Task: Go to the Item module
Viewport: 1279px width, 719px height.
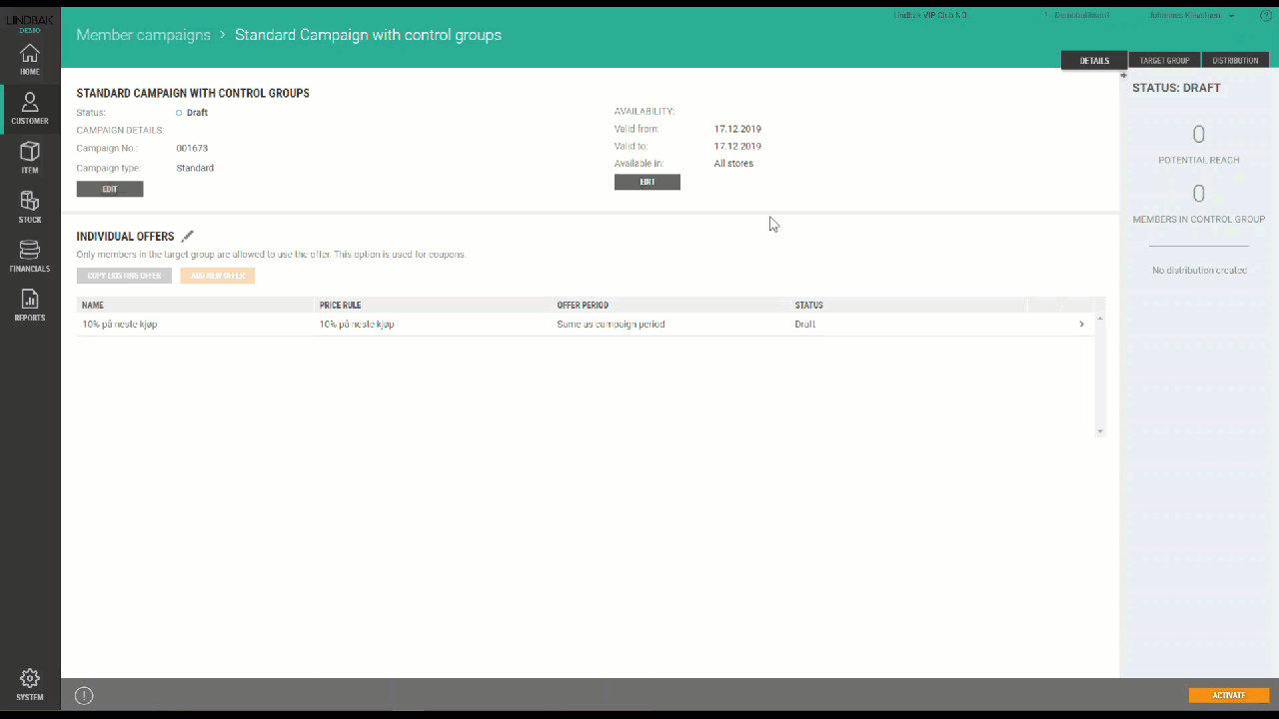Action: tap(30, 158)
